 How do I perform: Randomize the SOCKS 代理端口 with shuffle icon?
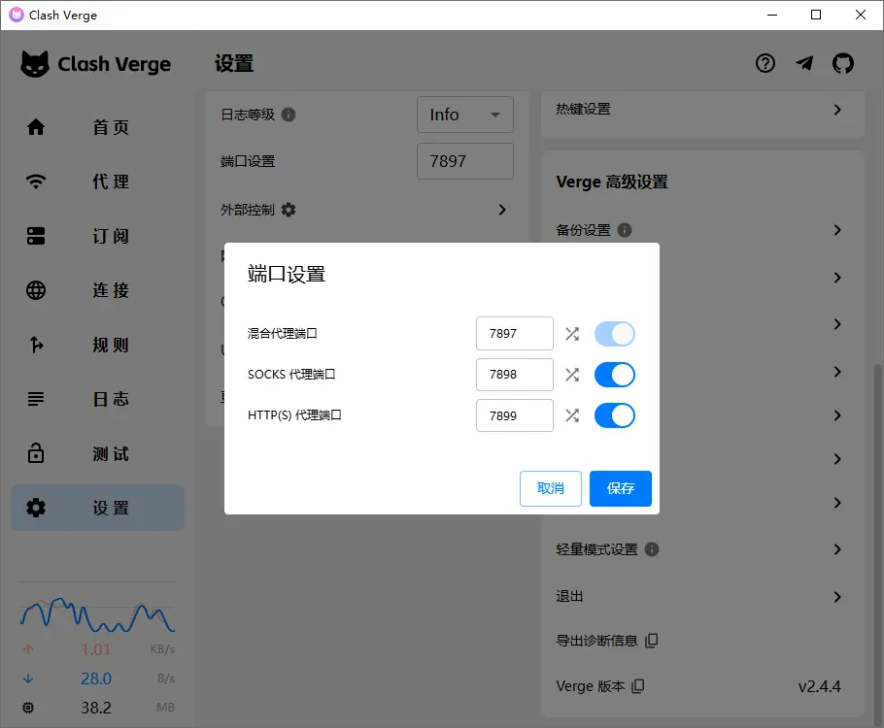pos(572,374)
